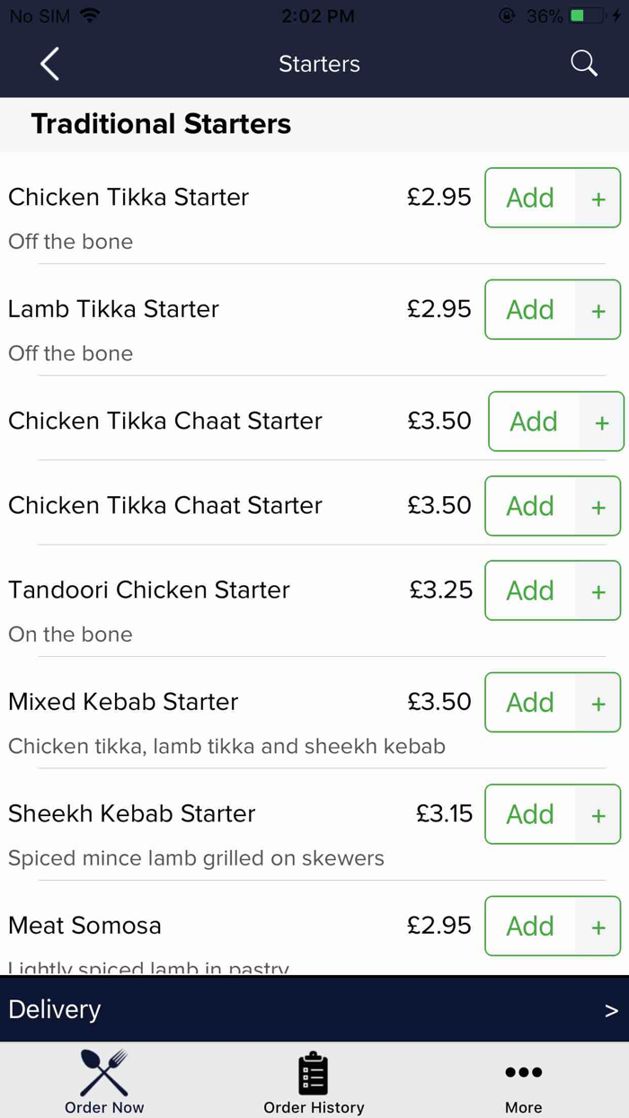Add Tandoori Chicken Starter to order
Image resolution: width=629 pixels, height=1118 pixels.
530,590
